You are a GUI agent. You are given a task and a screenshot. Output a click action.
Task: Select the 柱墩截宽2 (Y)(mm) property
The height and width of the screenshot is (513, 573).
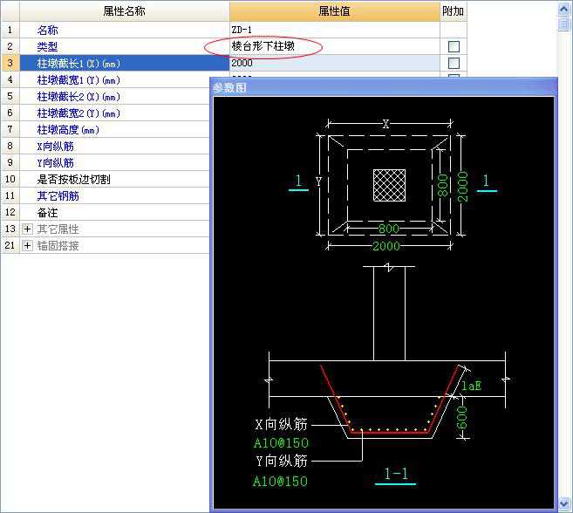pos(115,113)
